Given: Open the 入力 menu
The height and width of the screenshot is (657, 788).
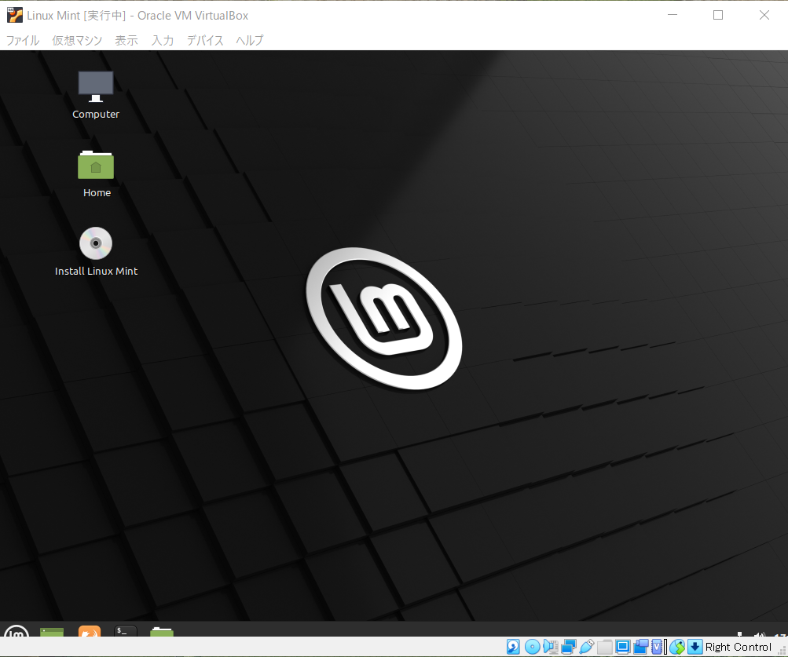Looking at the screenshot, I should coord(163,40).
